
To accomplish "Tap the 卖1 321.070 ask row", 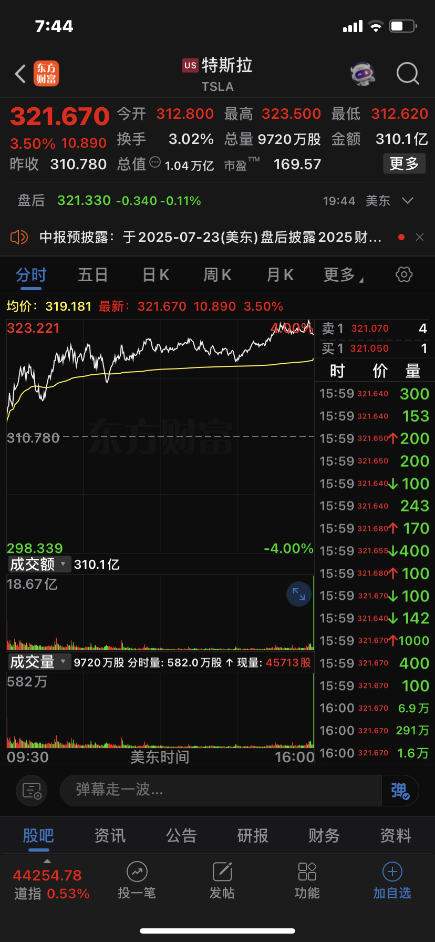I will [x=375, y=329].
